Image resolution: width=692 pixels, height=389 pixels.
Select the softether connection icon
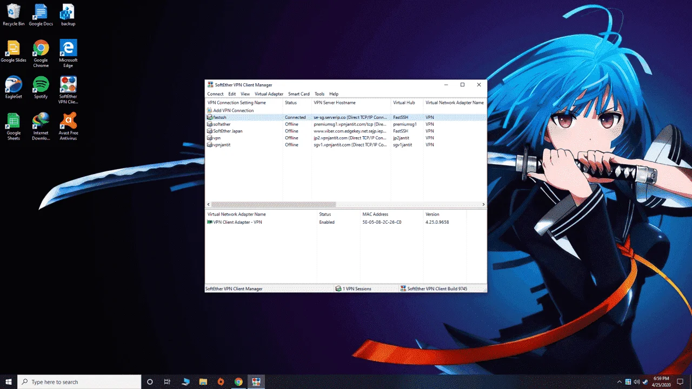210,124
